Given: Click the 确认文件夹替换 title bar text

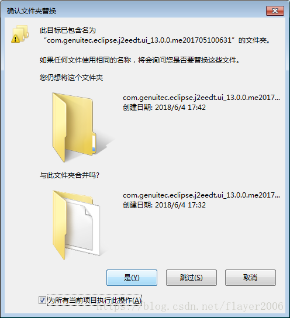Looking at the screenshot, I should (32, 11).
